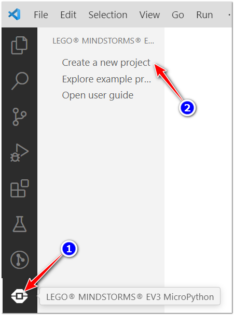Screen dimensions: 234x315
Task: Expand the overflow menu dots after Run
Action: [x=229, y=15]
